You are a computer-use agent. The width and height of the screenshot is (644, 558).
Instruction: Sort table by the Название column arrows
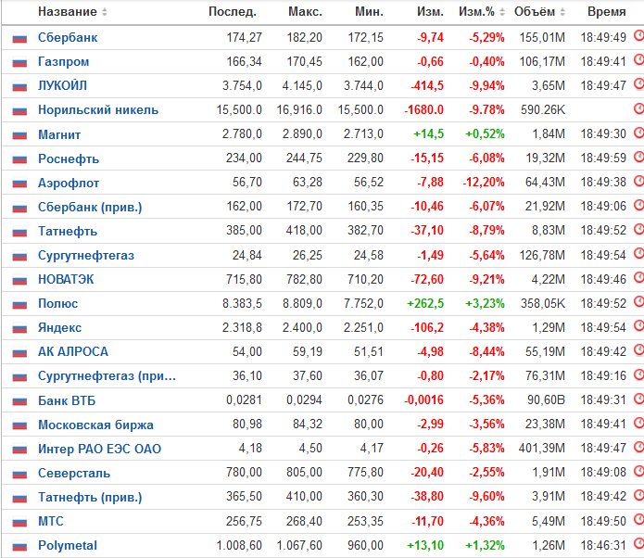[105, 12]
